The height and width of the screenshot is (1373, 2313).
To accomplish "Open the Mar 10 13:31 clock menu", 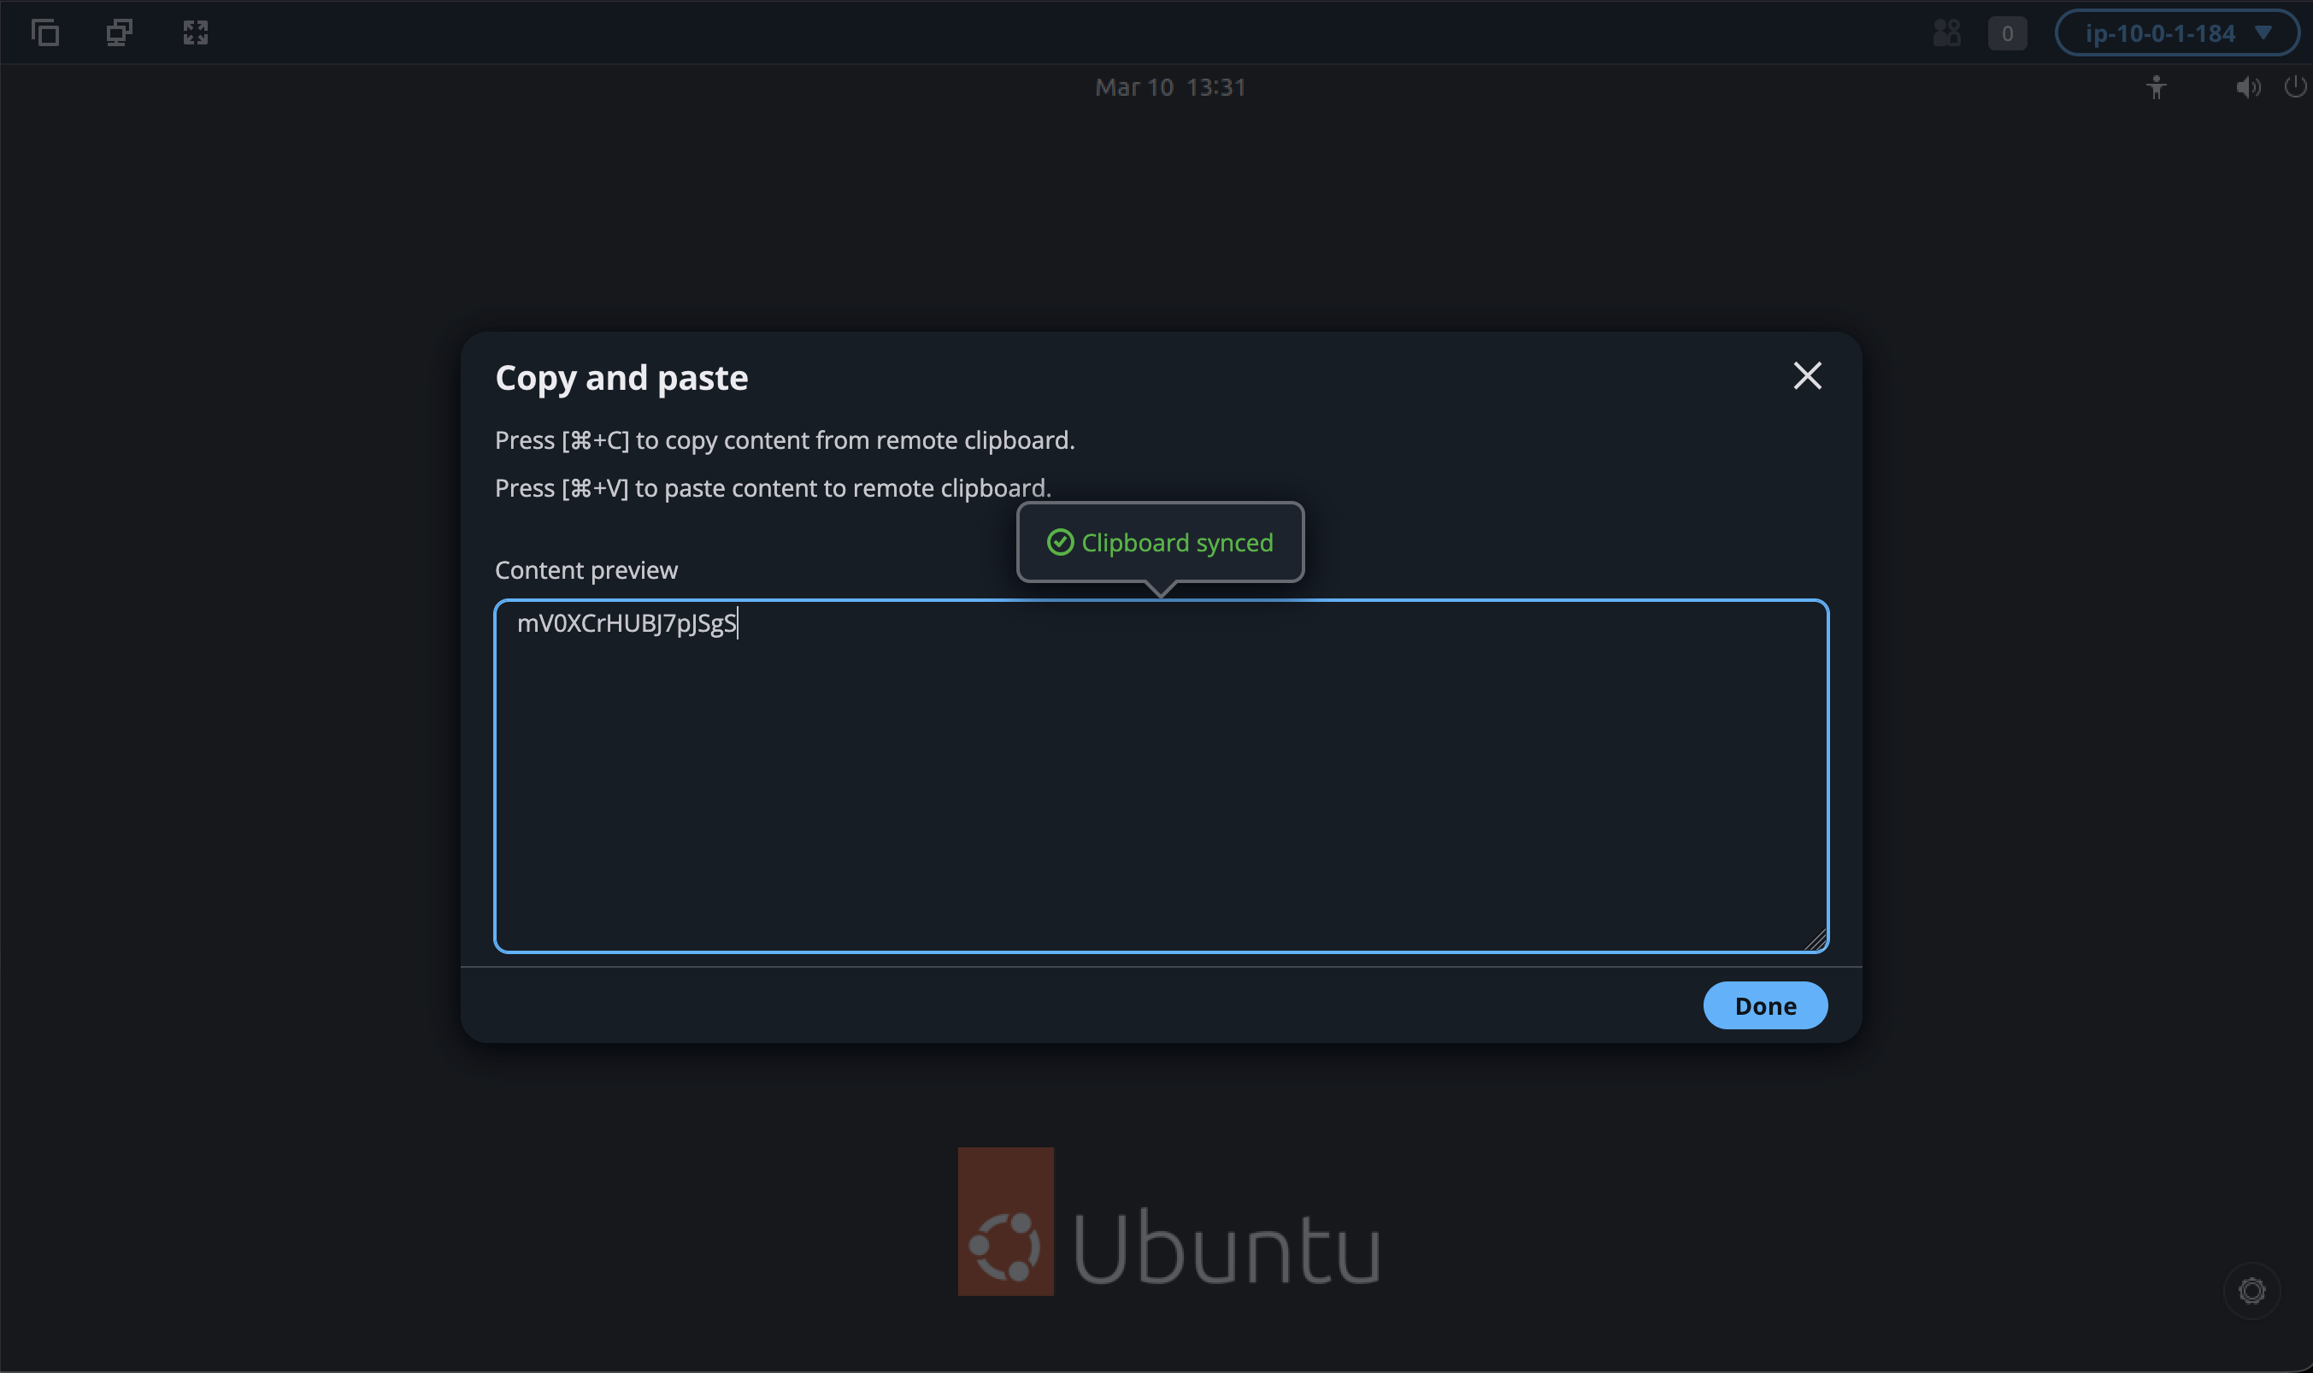I will pyautogui.click(x=1170, y=88).
